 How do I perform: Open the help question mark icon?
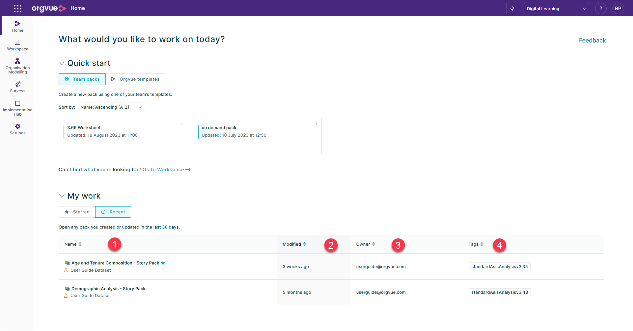coord(601,8)
